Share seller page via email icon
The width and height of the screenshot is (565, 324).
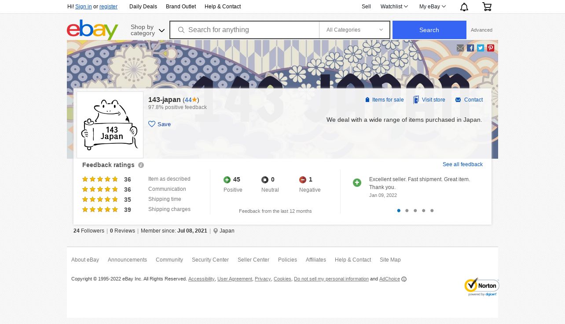tap(460, 48)
